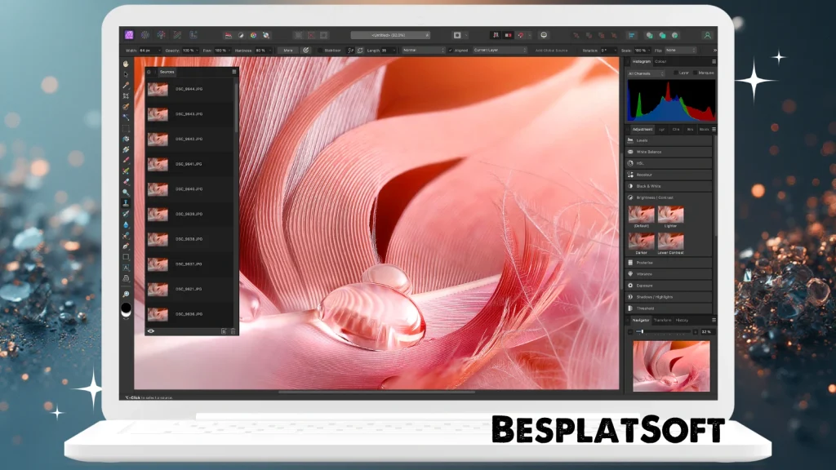The image size is (836, 470).
Task: Open the Exposure adjustment
Action: click(663, 286)
